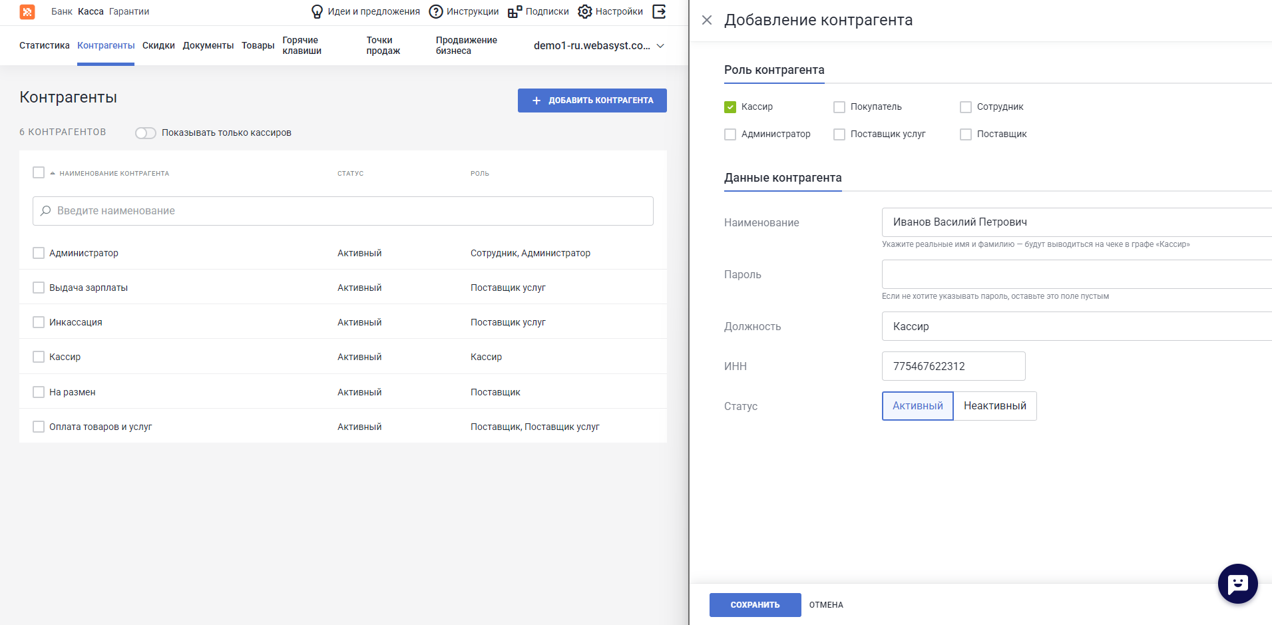
Task: Click the Webasyst orange logo icon
Action: (x=27, y=12)
